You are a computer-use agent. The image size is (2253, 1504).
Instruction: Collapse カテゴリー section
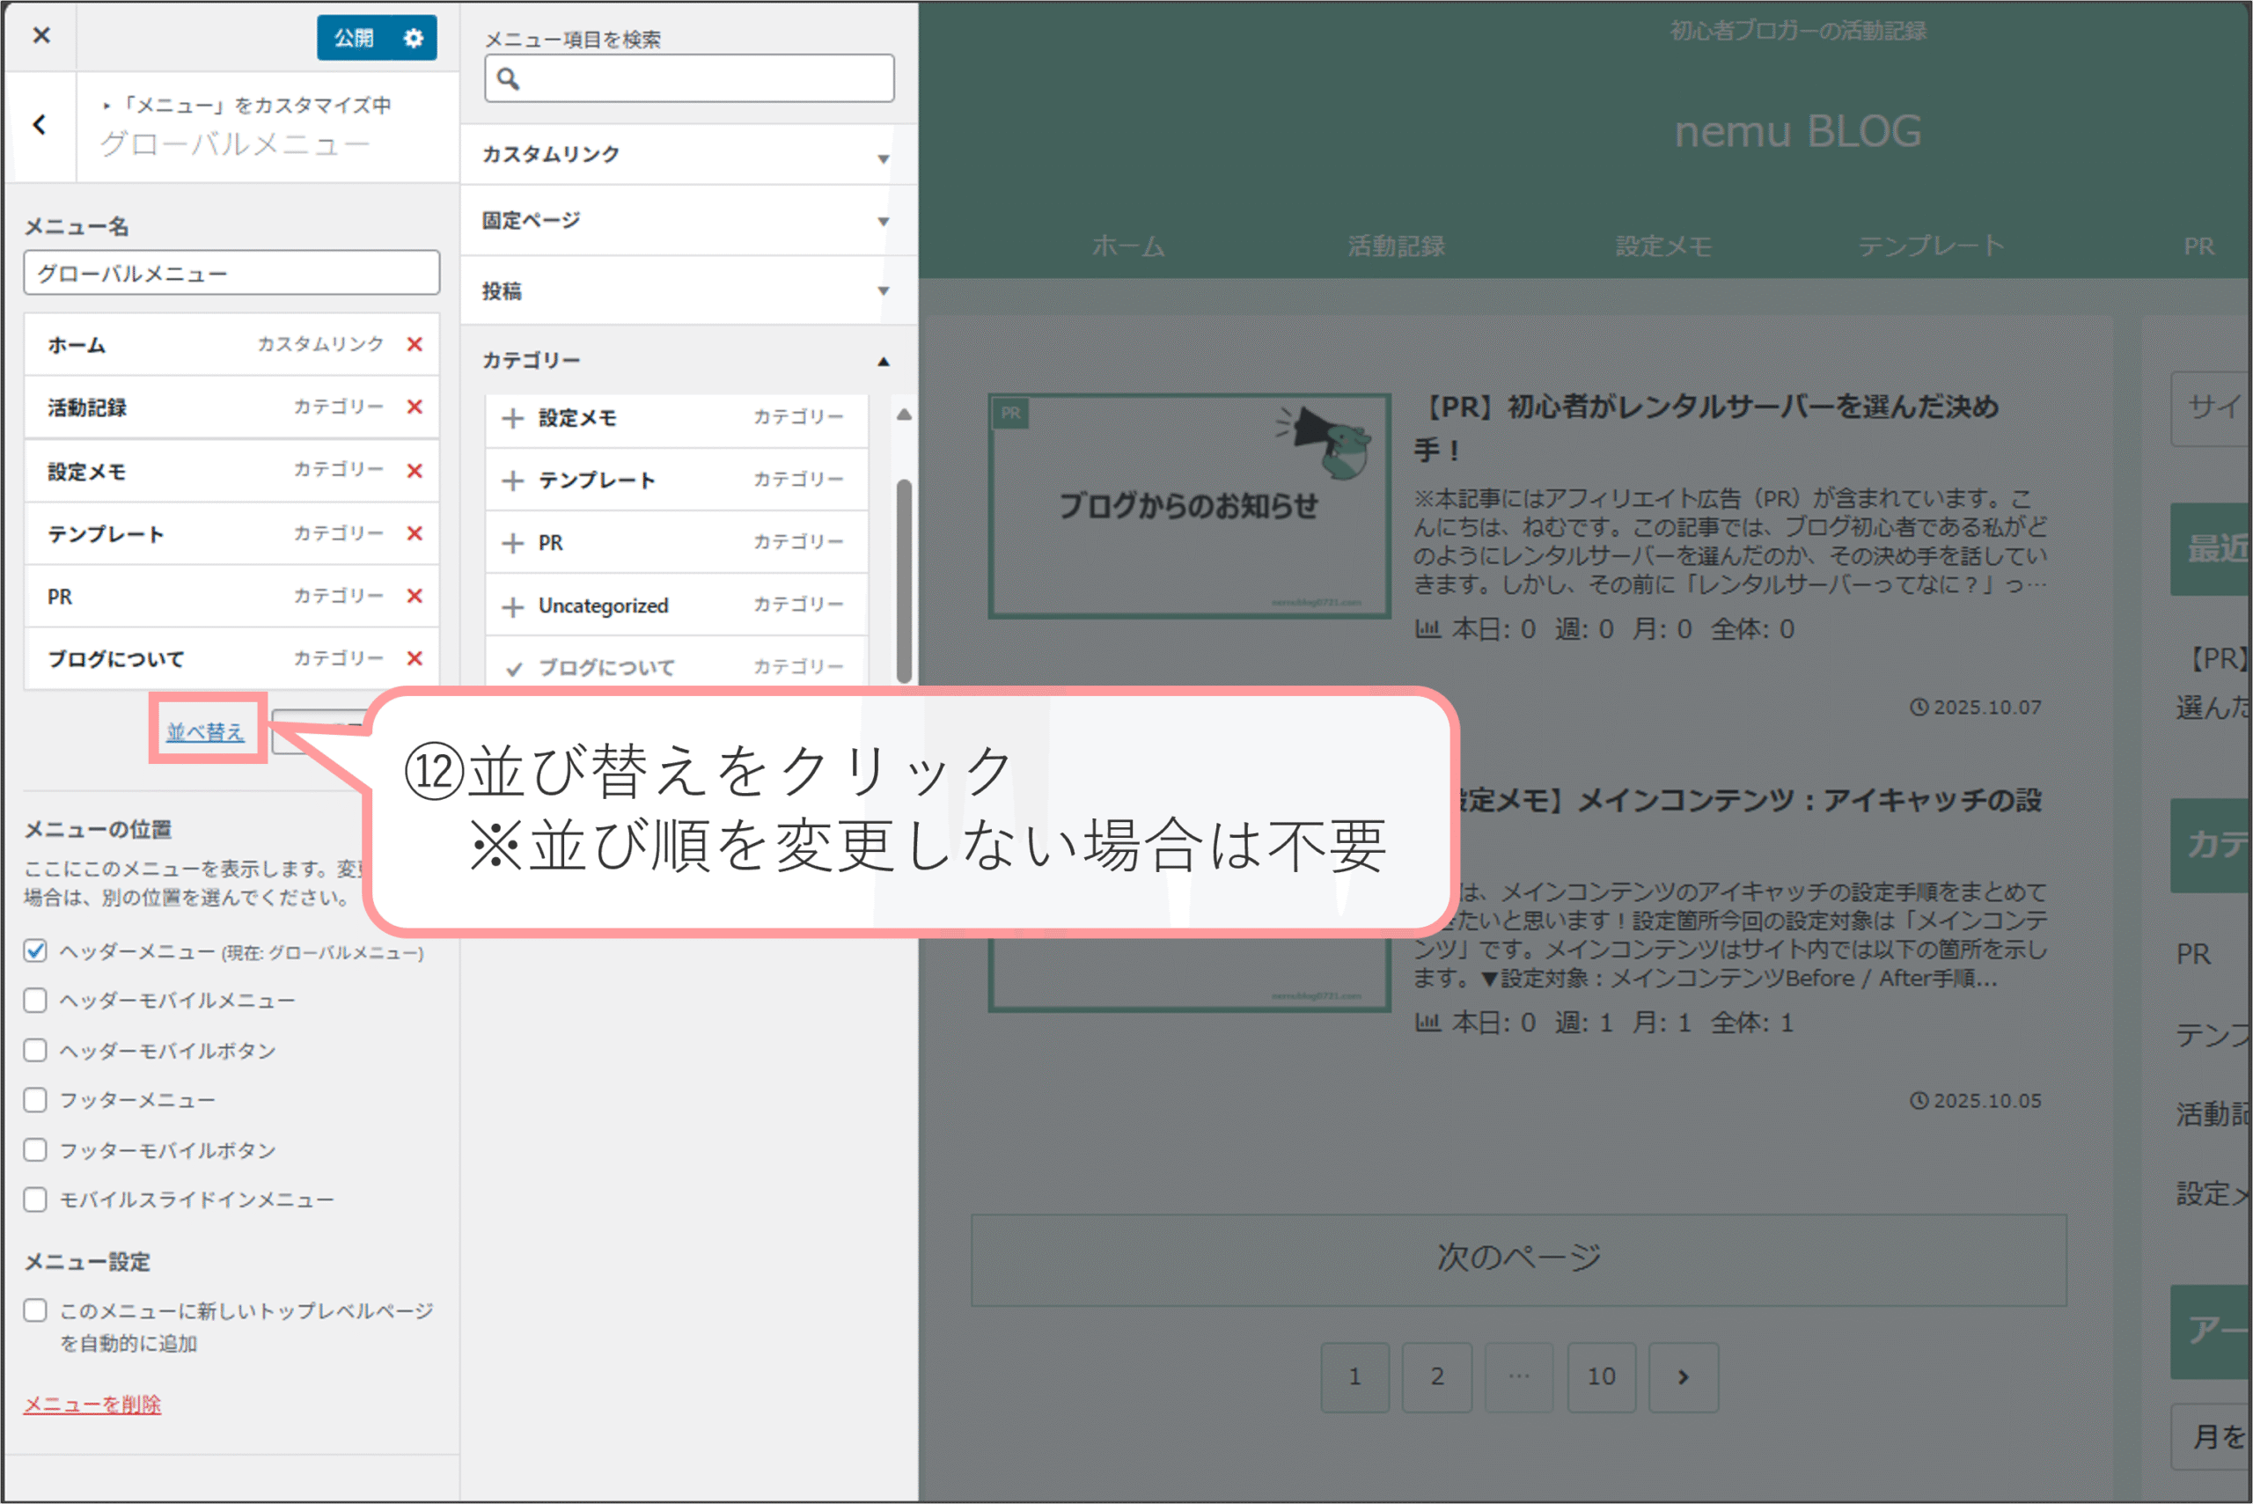click(x=686, y=361)
